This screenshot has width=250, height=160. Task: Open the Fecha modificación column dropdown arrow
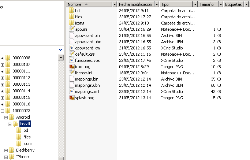click(157, 4)
